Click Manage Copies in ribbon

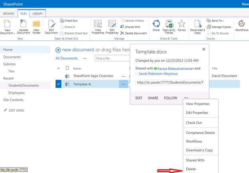click(219, 27)
